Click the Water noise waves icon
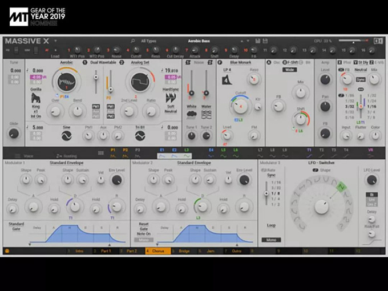This screenshot has height=291, width=388. point(206,115)
